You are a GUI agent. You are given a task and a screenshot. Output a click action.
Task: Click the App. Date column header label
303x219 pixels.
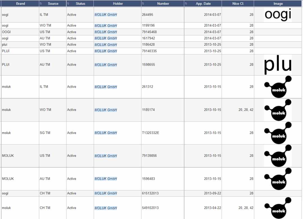pos(203,3)
